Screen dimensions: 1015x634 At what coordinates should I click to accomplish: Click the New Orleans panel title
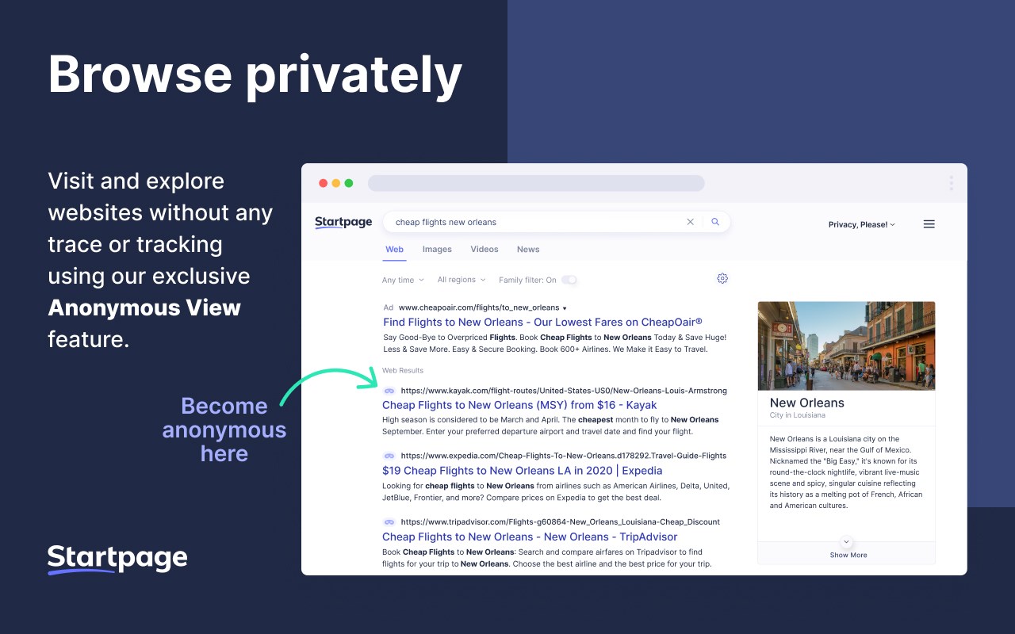point(807,403)
